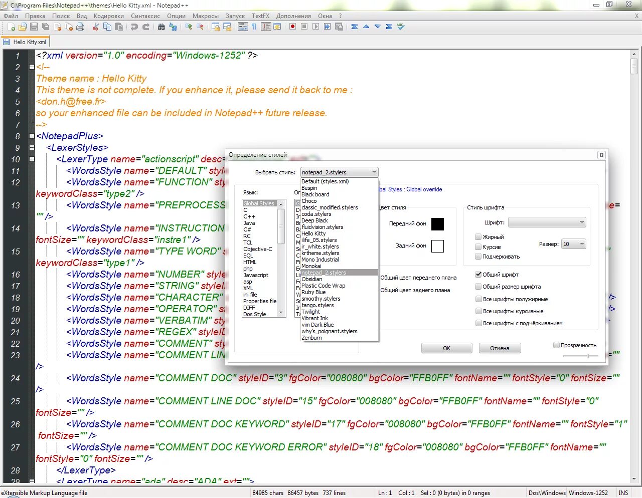The height and width of the screenshot is (498, 642).
Task: Click the white background color swatch
Action: (437, 246)
